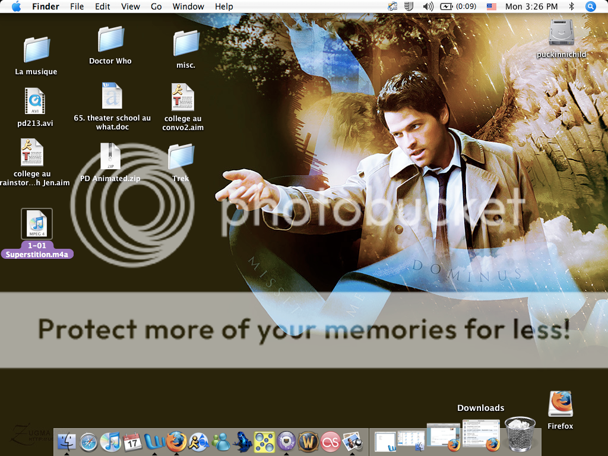The height and width of the screenshot is (456, 608).
Task: Open iCal calendar in the Dock
Action: click(x=132, y=442)
